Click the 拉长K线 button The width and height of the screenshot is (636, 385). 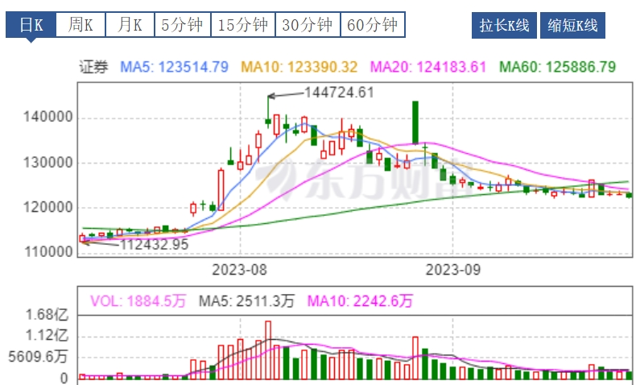(x=502, y=26)
